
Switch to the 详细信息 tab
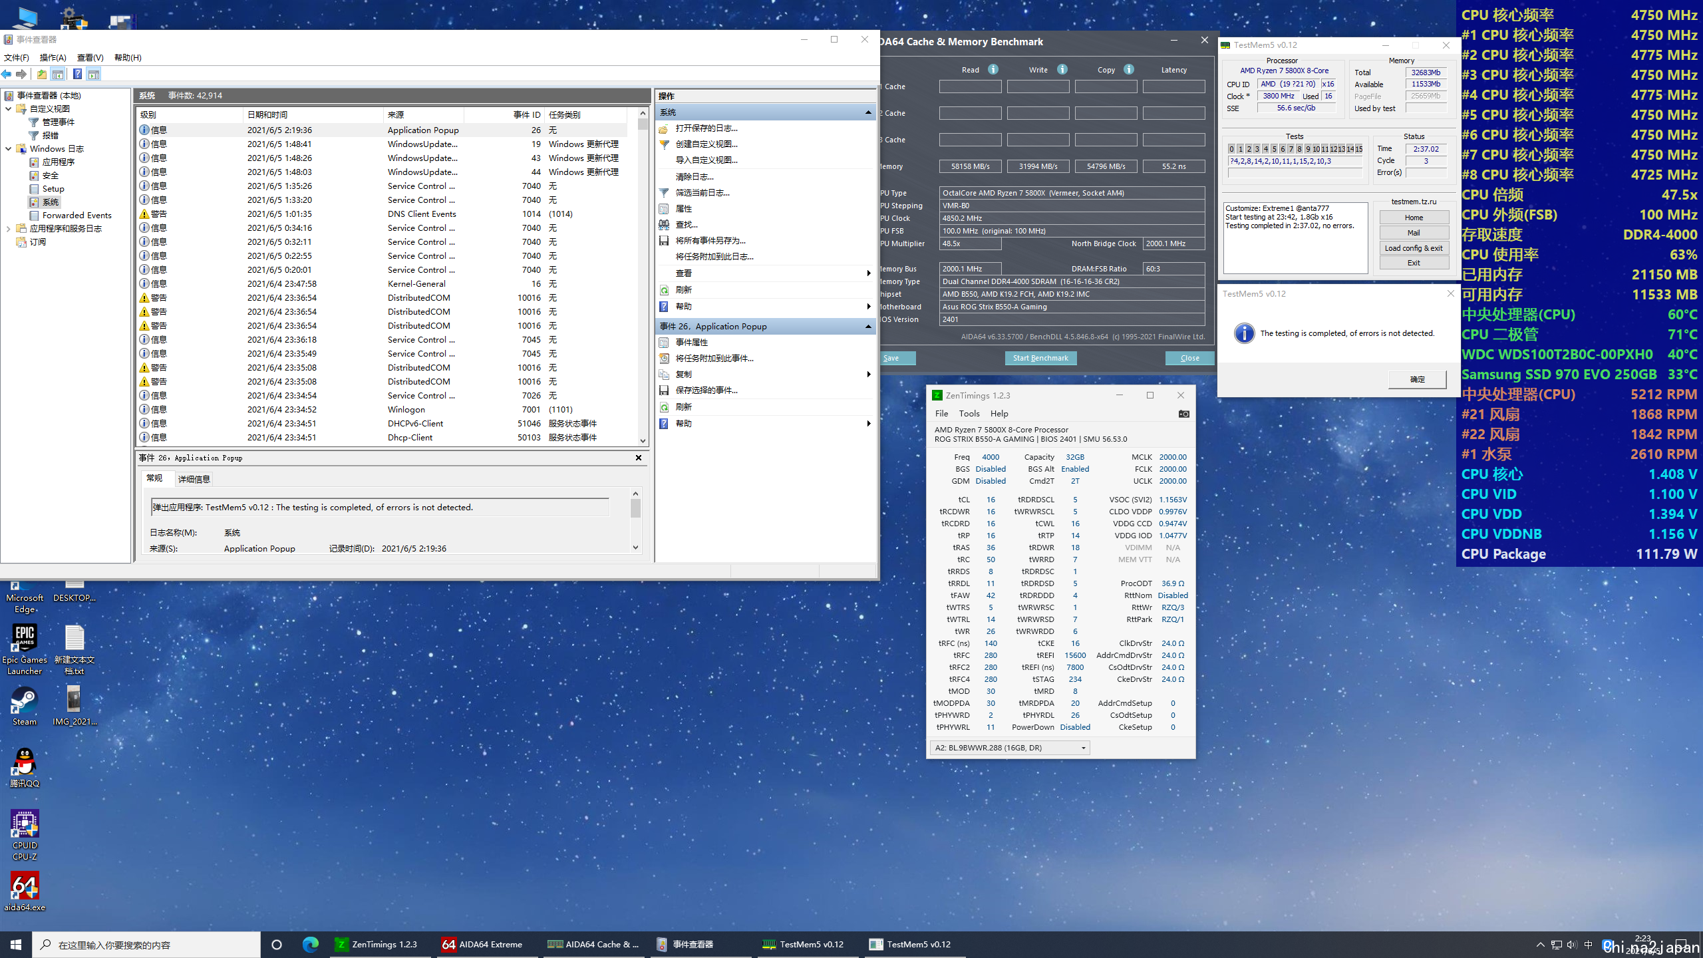[194, 479]
